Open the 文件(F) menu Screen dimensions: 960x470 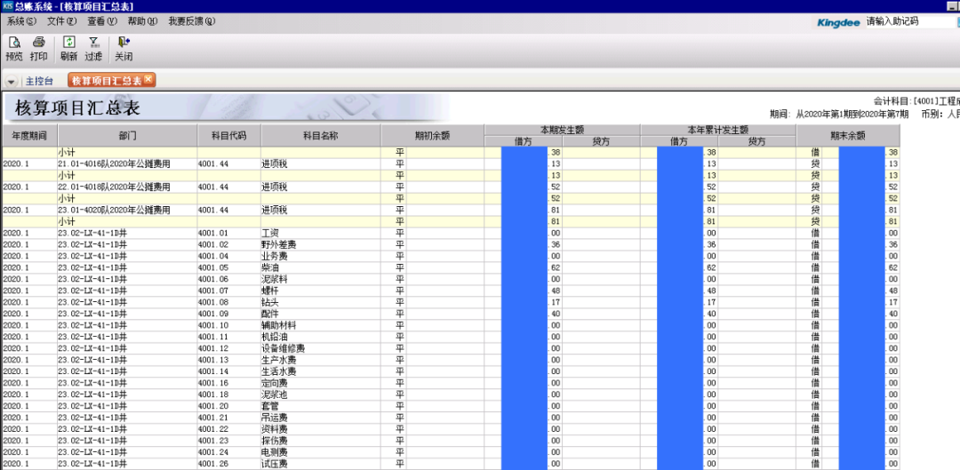62,21
